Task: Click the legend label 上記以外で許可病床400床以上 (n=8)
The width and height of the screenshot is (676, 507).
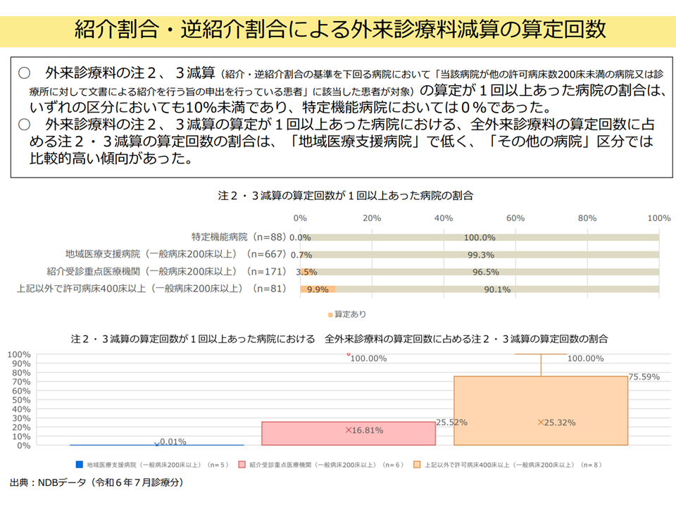Action: pyautogui.click(x=513, y=465)
